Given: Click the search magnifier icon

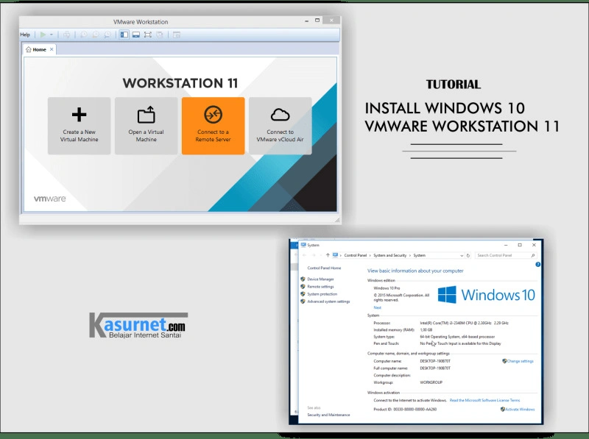Looking at the screenshot, I should pos(532,255).
